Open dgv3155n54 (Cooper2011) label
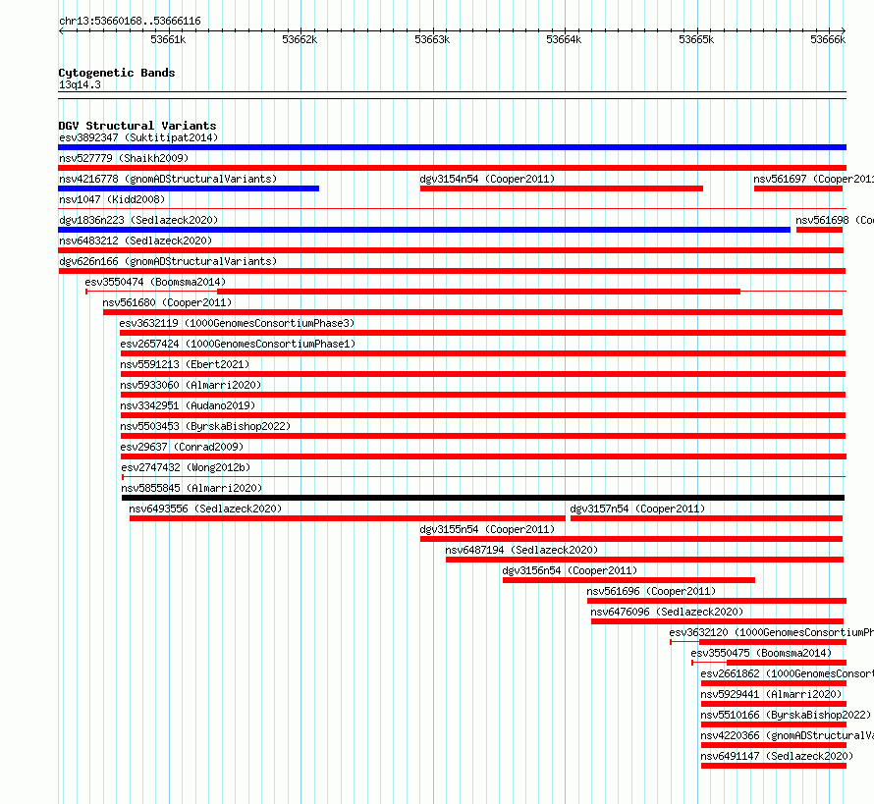874x804 pixels. 487,529
